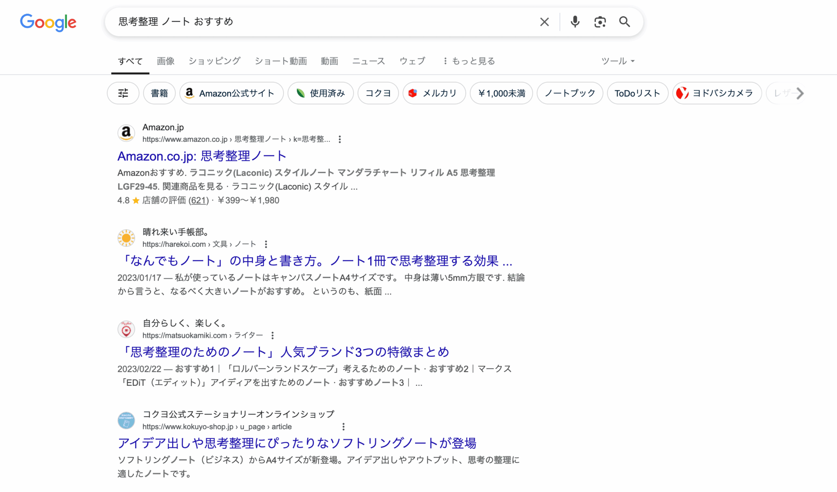Open more options for Amazon.jp result
The height and width of the screenshot is (492, 837).
pyautogui.click(x=339, y=139)
